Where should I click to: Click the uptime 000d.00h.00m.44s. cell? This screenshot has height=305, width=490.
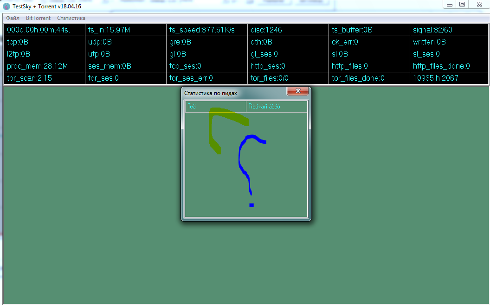coord(44,30)
